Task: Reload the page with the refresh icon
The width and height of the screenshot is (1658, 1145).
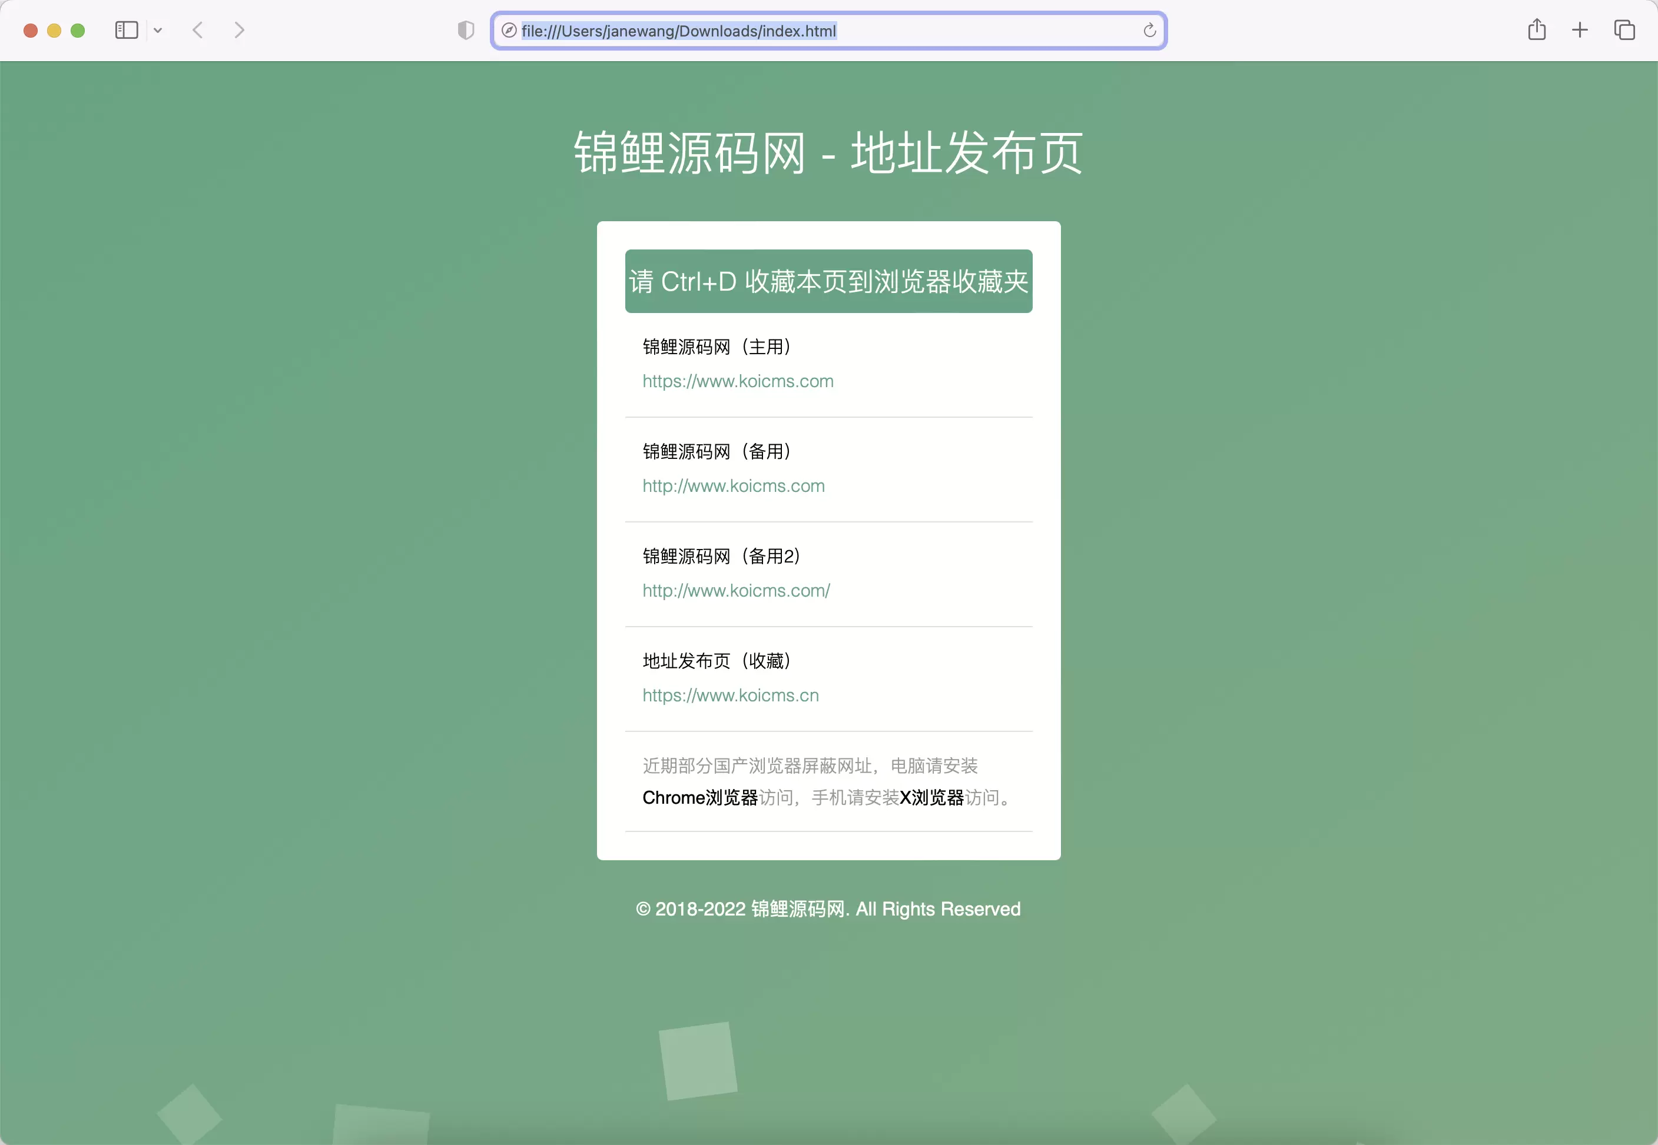Action: click(1149, 30)
